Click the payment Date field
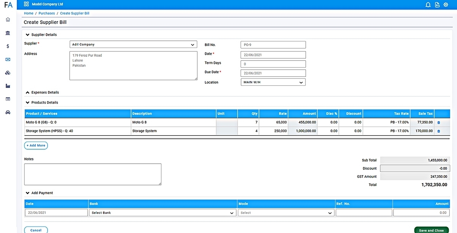The height and width of the screenshot is (233, 457). coord(56,213)
